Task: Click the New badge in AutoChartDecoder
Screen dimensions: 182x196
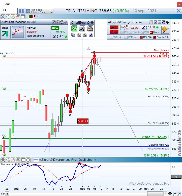Action: tap(55, 28)
